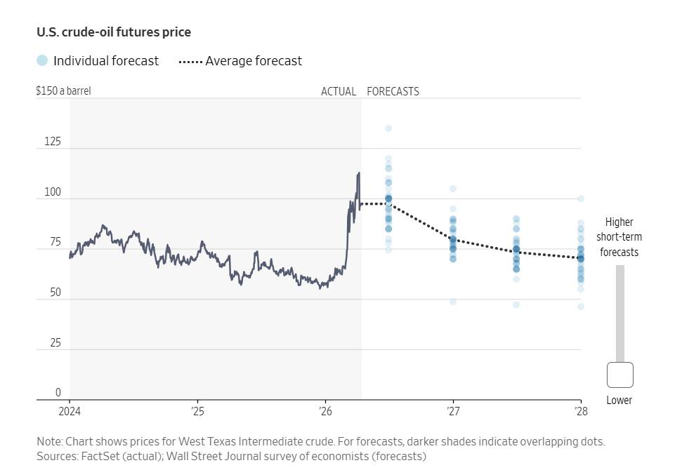This screenshot has height=470, width=682.
Task: Click the "Higher short-term forecasts" slider label
Action: (619, 237)
